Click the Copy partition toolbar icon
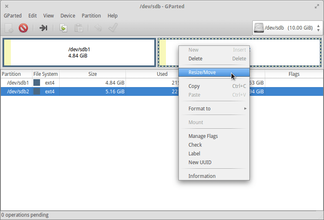Screen dimensions: 324x220 tap(63, 28)
